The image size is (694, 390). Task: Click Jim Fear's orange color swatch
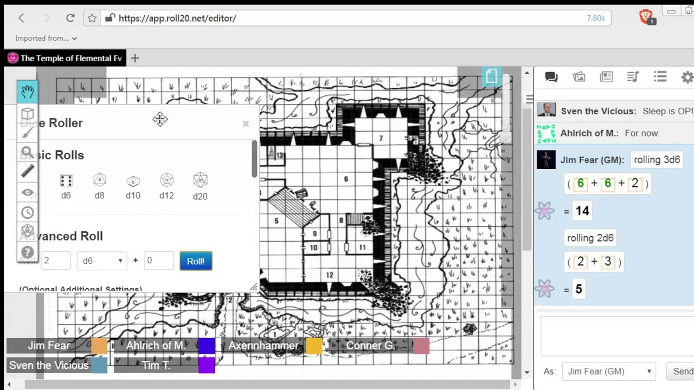(x=99, y=346)
